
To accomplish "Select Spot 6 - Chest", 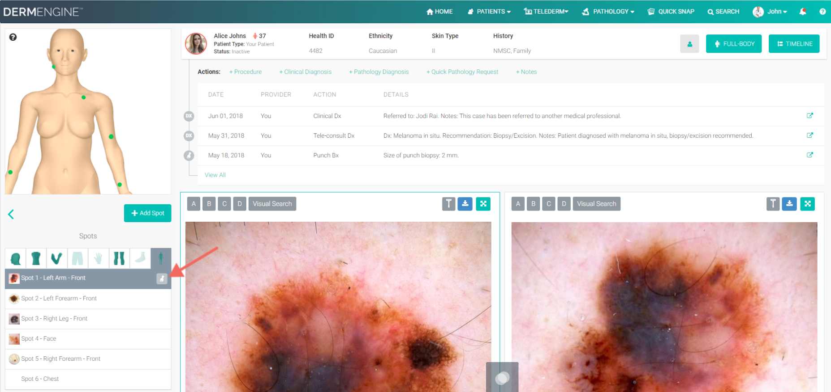I will tap(88, 379).
